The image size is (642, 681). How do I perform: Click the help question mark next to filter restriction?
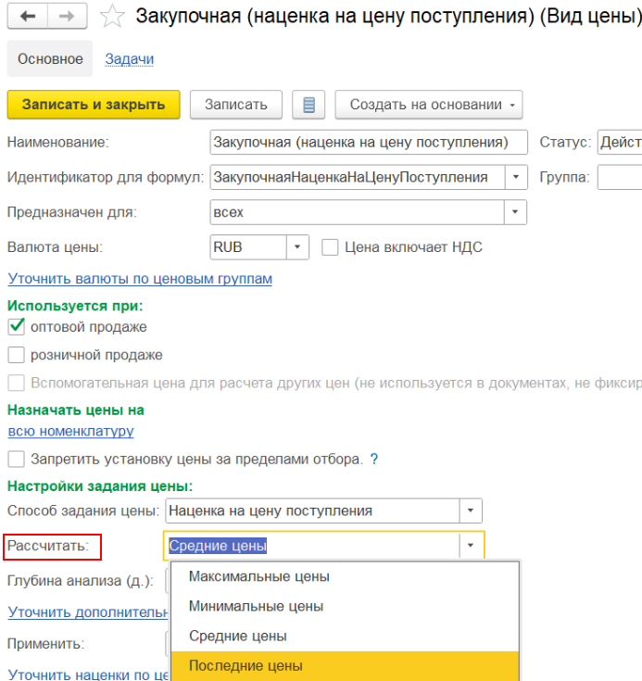[374, 459]
